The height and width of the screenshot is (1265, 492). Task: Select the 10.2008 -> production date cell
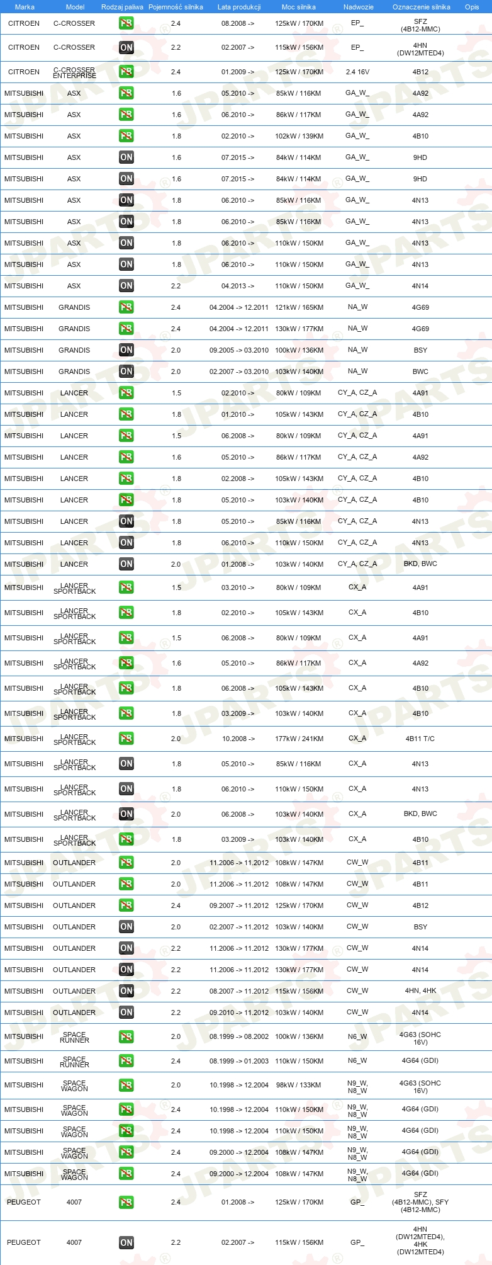point(238,739)
